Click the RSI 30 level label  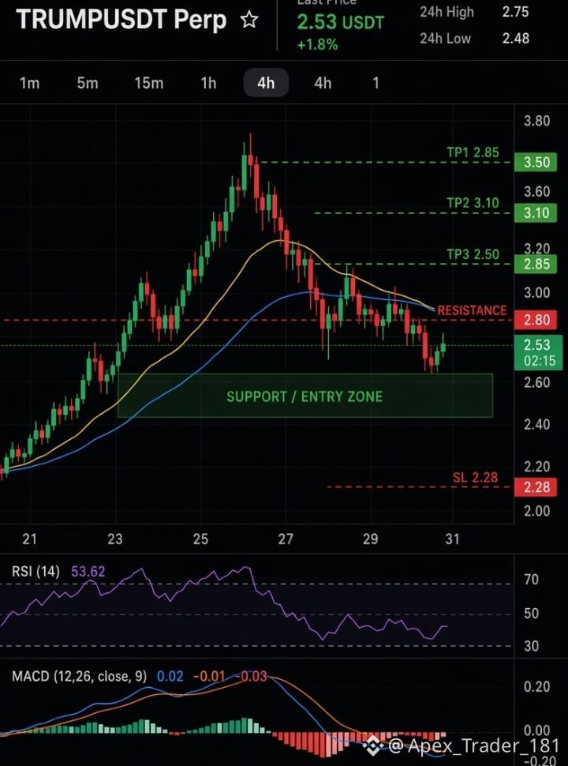pos(532,646)
